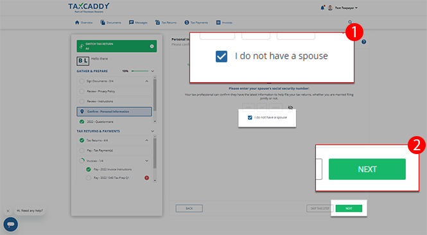The image size is (427, 235).
Task: Click the first SSN input box
Action: pos(248,107)
